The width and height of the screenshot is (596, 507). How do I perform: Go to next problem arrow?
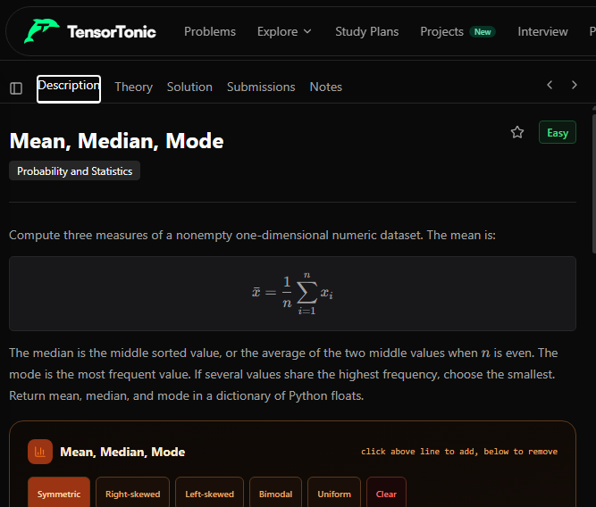575,85
